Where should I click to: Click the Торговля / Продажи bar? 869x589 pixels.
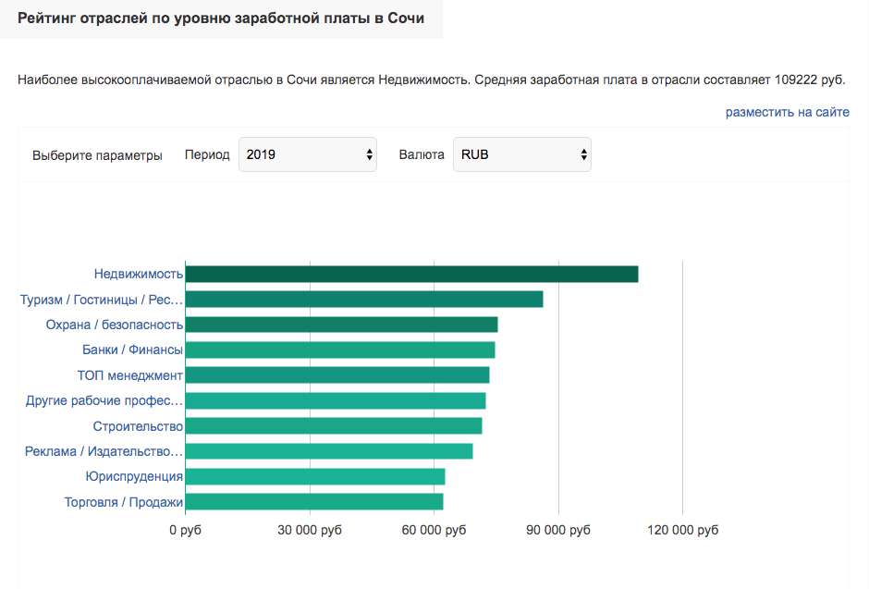tap(314, 501)
